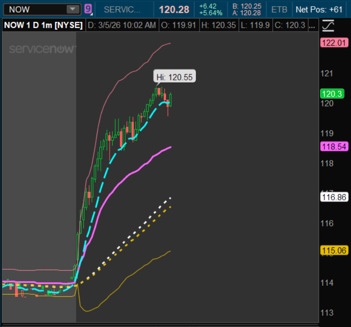Click the 113 price axis label

[327, 313]
